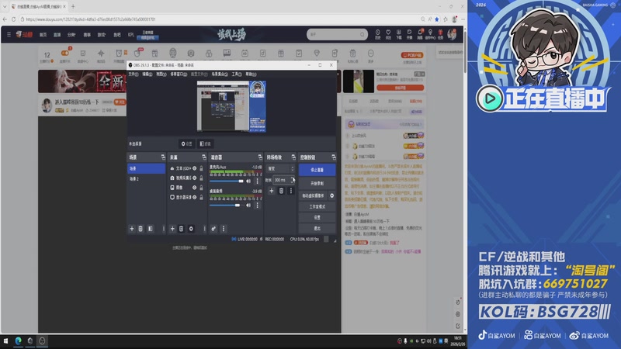Open Douyu follow heart icon in header
Screen dimensions: 621x349
click(x=388, y=34)
